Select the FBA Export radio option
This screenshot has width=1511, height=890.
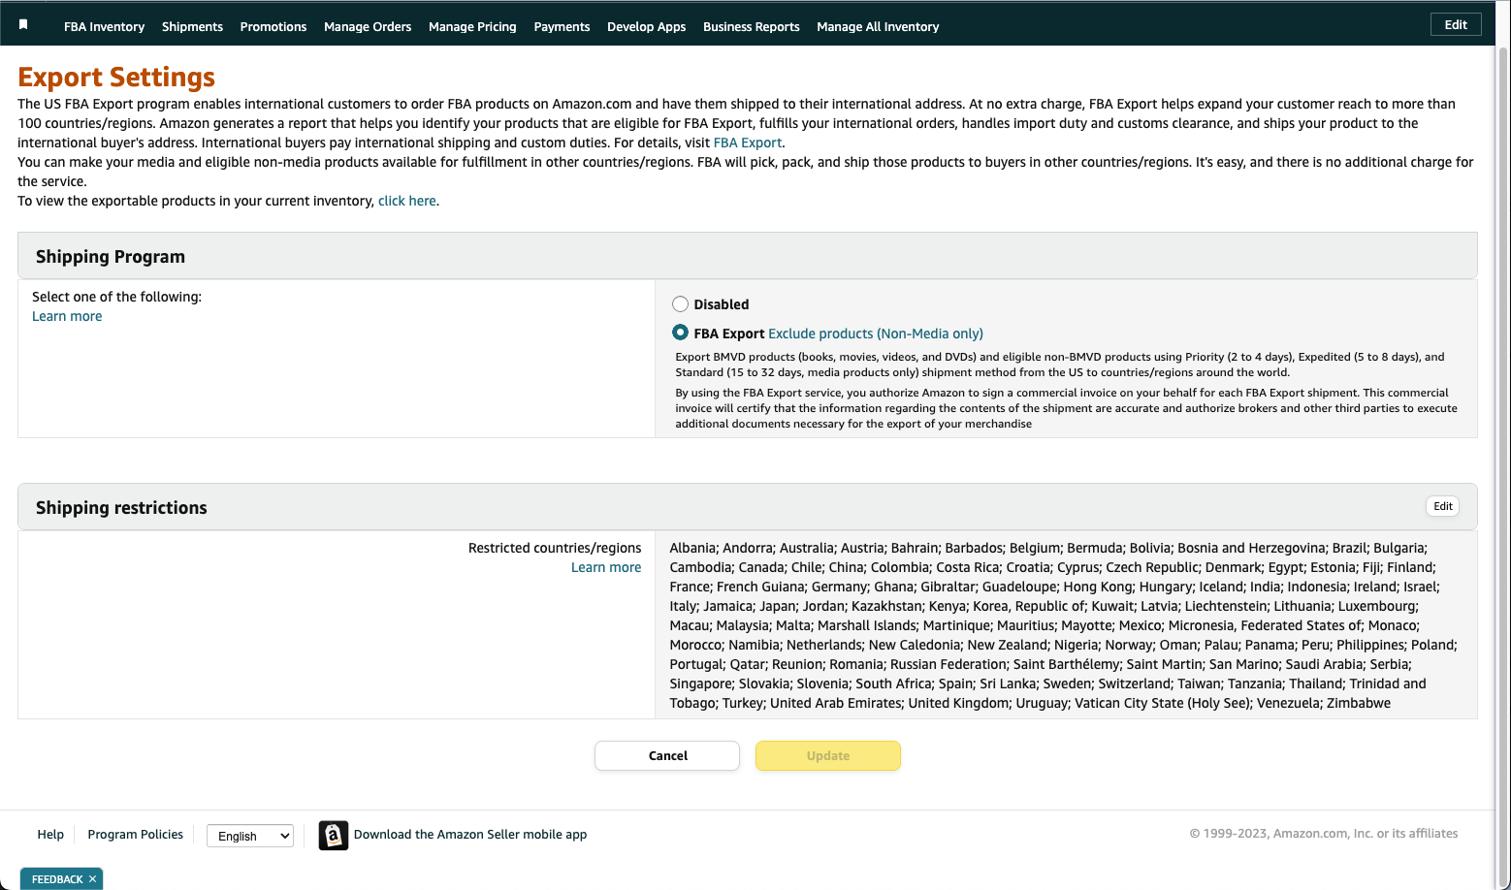point(680,333)
